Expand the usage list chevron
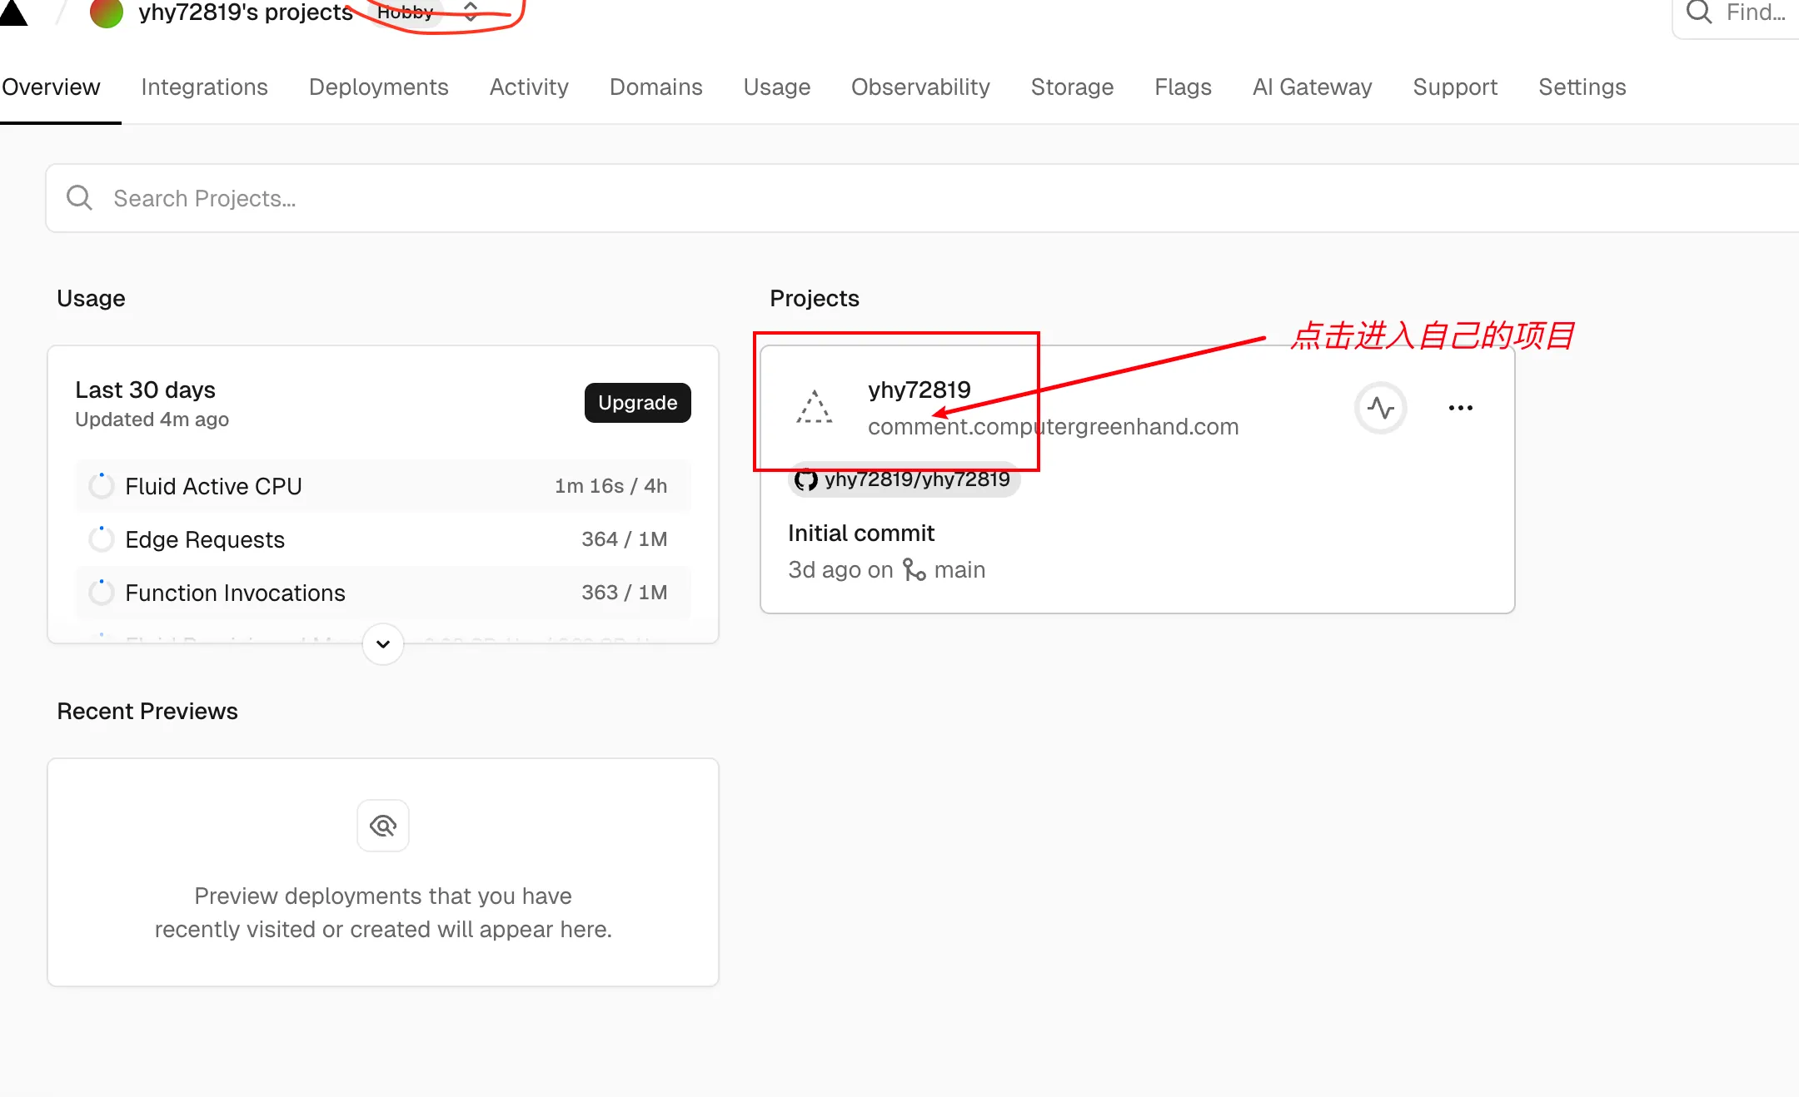 (383, 644)
